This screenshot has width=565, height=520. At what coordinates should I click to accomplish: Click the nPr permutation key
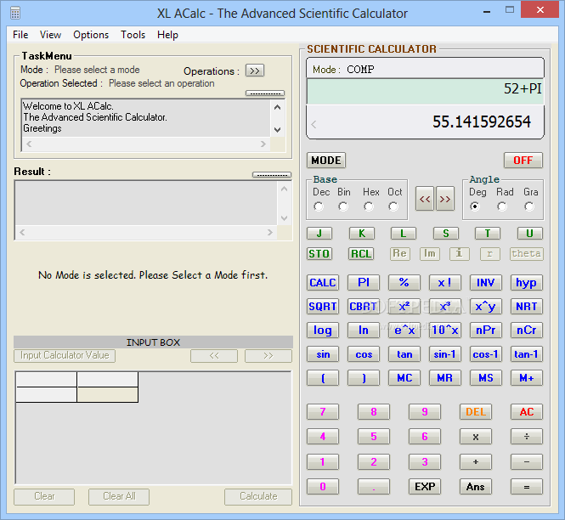coord(485,330)
